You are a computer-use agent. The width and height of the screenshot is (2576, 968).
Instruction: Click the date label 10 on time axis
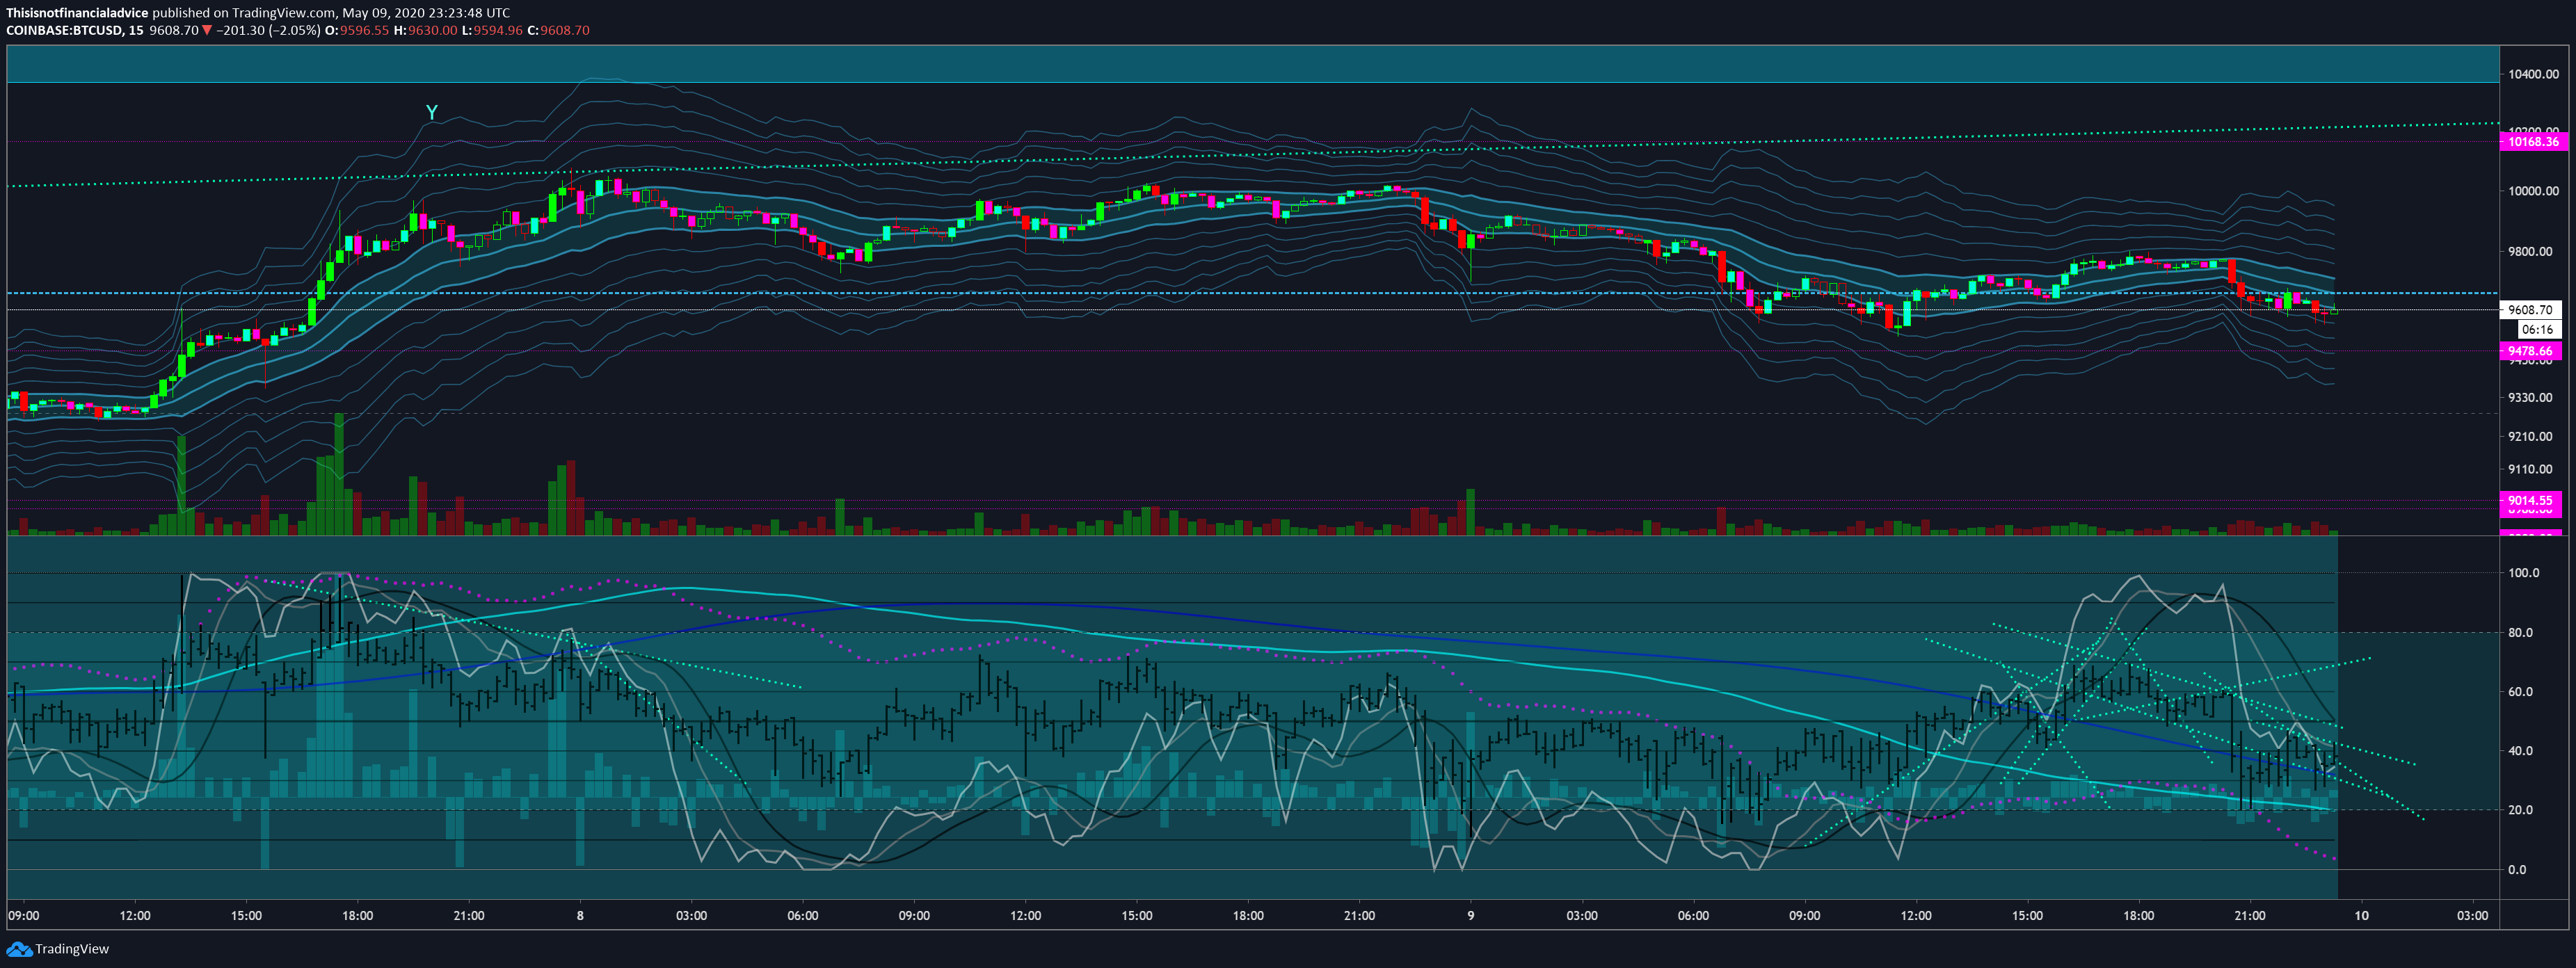pyautogui.click(x=2361, y=915)
